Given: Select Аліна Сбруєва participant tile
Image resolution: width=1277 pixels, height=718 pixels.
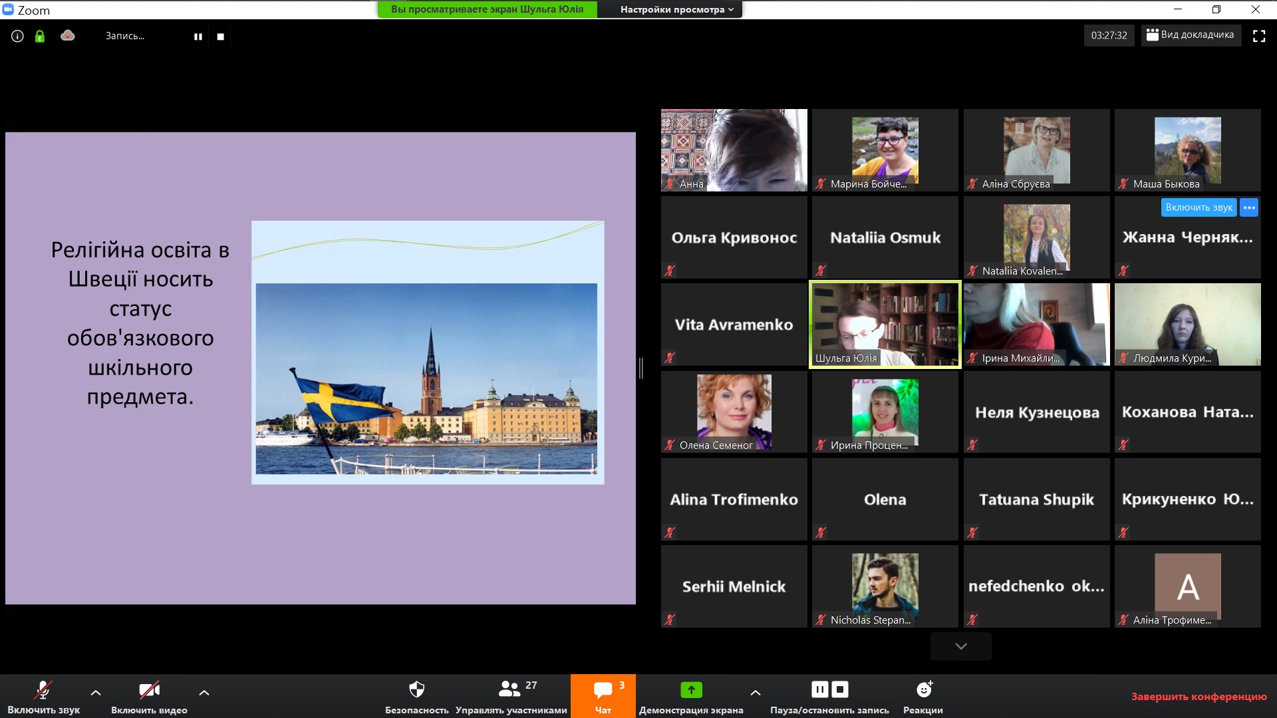Looking at the screenshot, I should (1037, 150).
